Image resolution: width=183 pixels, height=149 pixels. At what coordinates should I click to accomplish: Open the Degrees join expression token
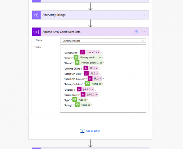(x=86, y=90)
